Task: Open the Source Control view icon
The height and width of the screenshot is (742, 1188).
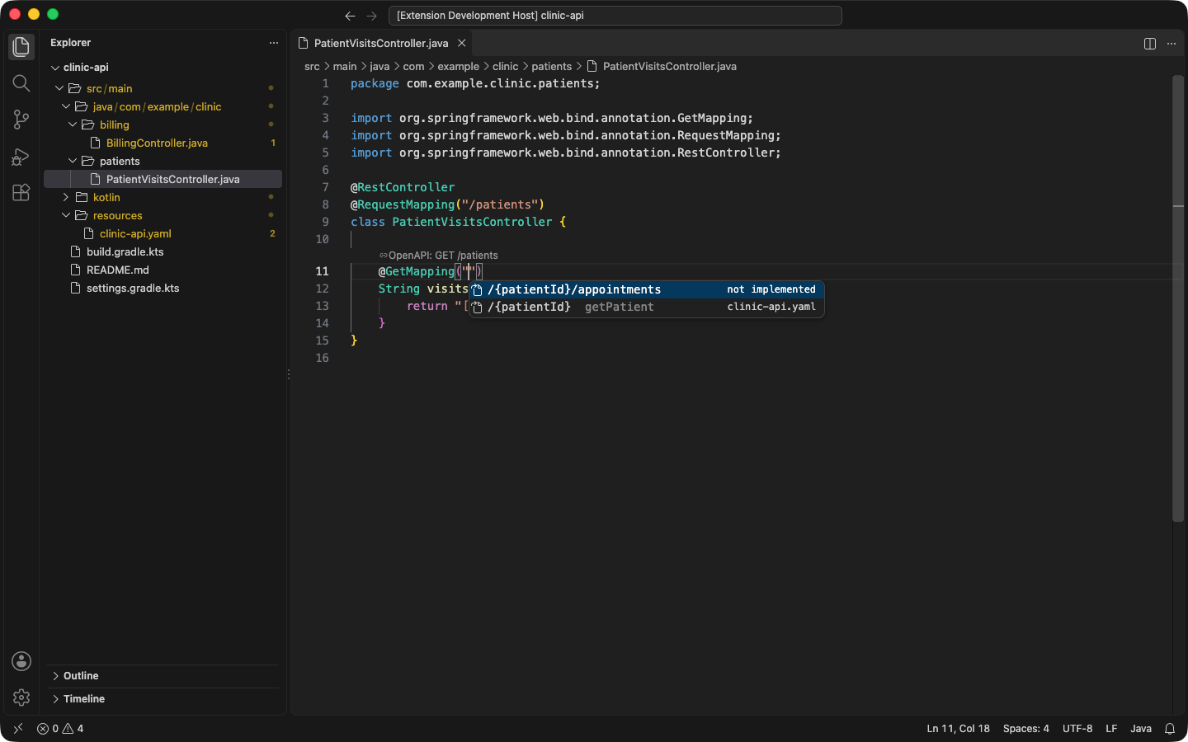Action: click(21, 120)
